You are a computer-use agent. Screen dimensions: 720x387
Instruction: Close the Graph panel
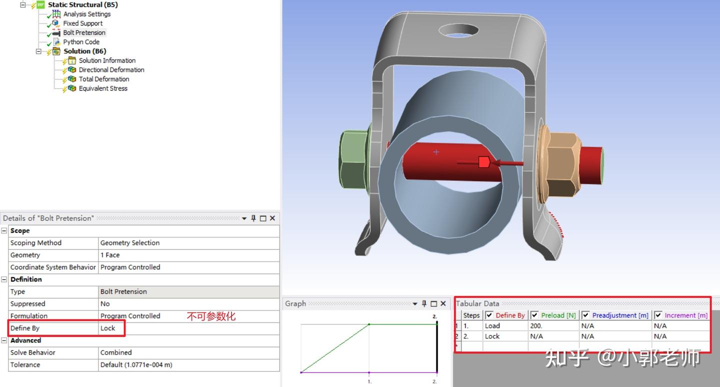tap(442, 303)
